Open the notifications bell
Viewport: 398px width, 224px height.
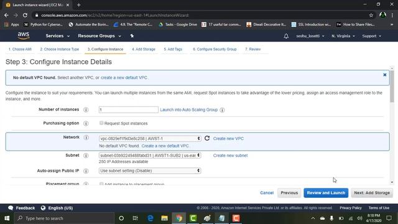point(286,36)
